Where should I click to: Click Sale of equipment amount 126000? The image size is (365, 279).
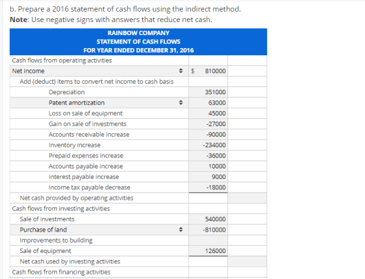pyautogui.click(x=208, y=251)
